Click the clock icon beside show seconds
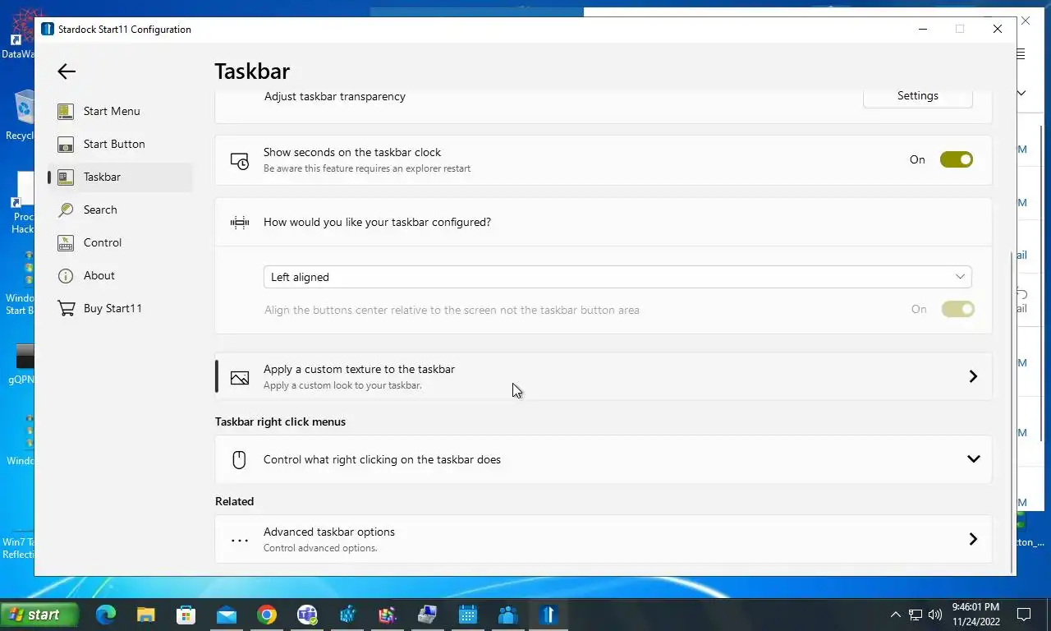The height and width of the screenshot is (631, 1051). (x=239, y=160)
